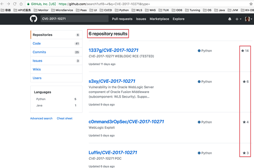Click 'Updated 11 days ago' text
Viewport: 254px width, 168px height.
(102, 64)
